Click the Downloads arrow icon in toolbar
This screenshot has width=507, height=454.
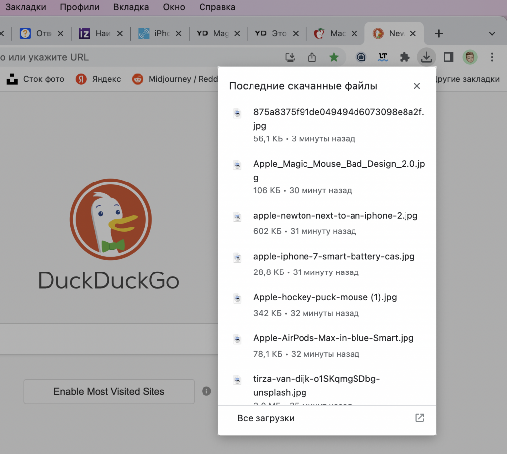tap(426, 57)
